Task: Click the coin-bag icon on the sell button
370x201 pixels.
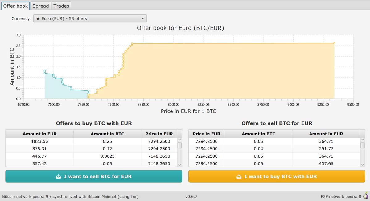Action: click(x=58, y=176)
